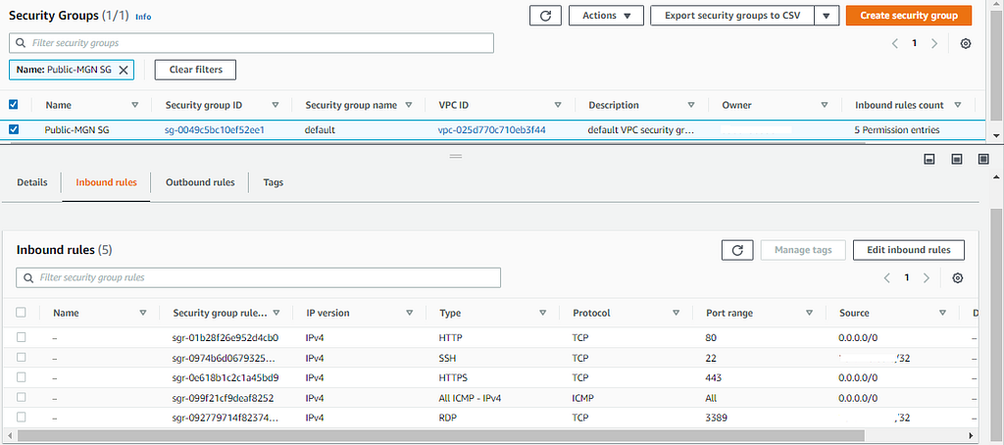Go to previous page of inbound rules
Viewport: 1004px width, 445px height.
886,278
